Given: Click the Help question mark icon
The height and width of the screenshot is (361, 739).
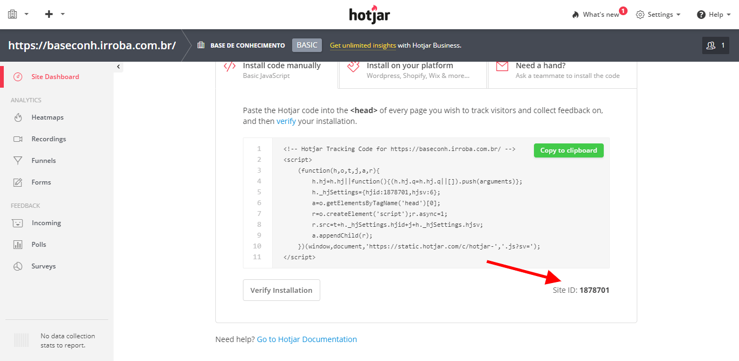Looking at the screenshot, I should point(701,15).
